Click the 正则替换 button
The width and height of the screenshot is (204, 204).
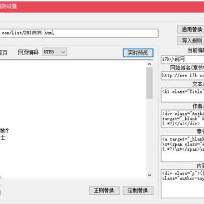coord(104,190)
